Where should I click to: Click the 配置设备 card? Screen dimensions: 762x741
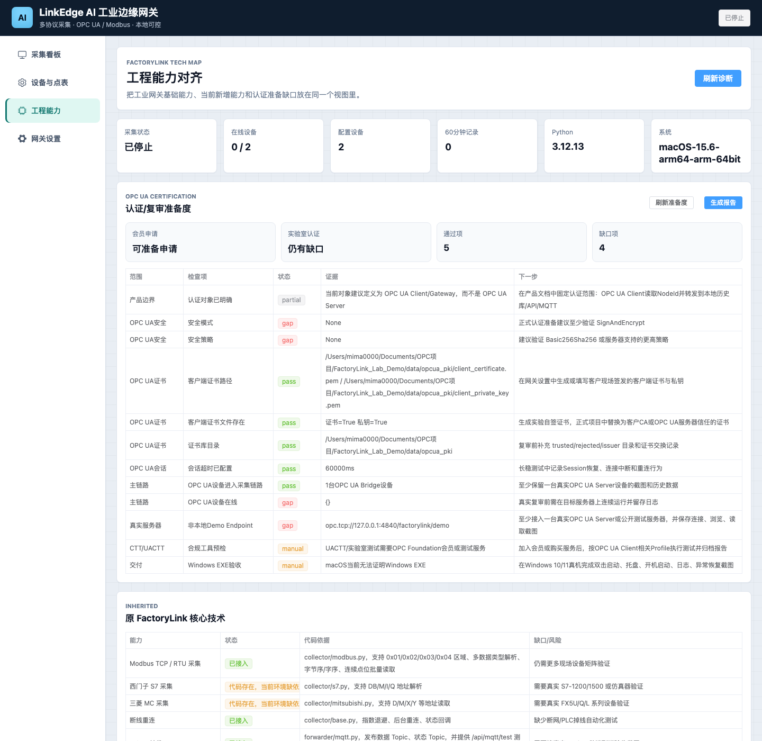point(380,146)
